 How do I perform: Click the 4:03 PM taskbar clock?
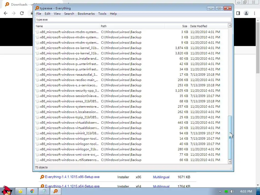(x=246, y=191)
